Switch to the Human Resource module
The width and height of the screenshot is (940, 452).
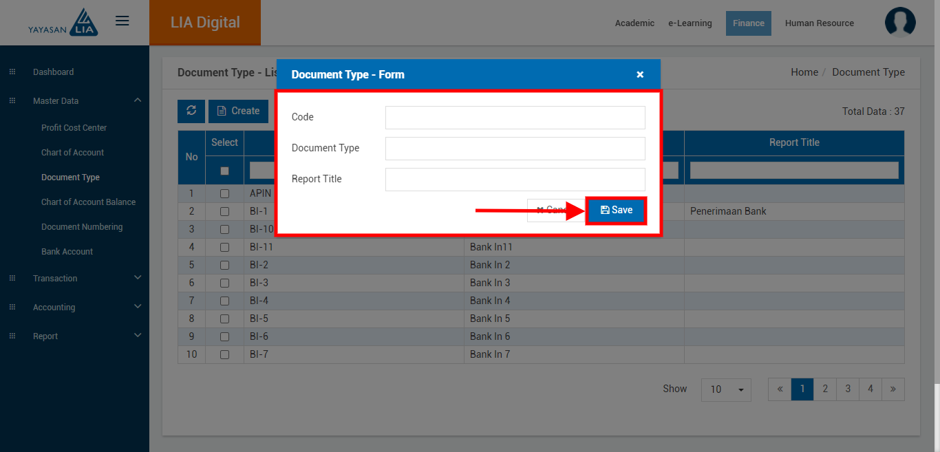819,23
